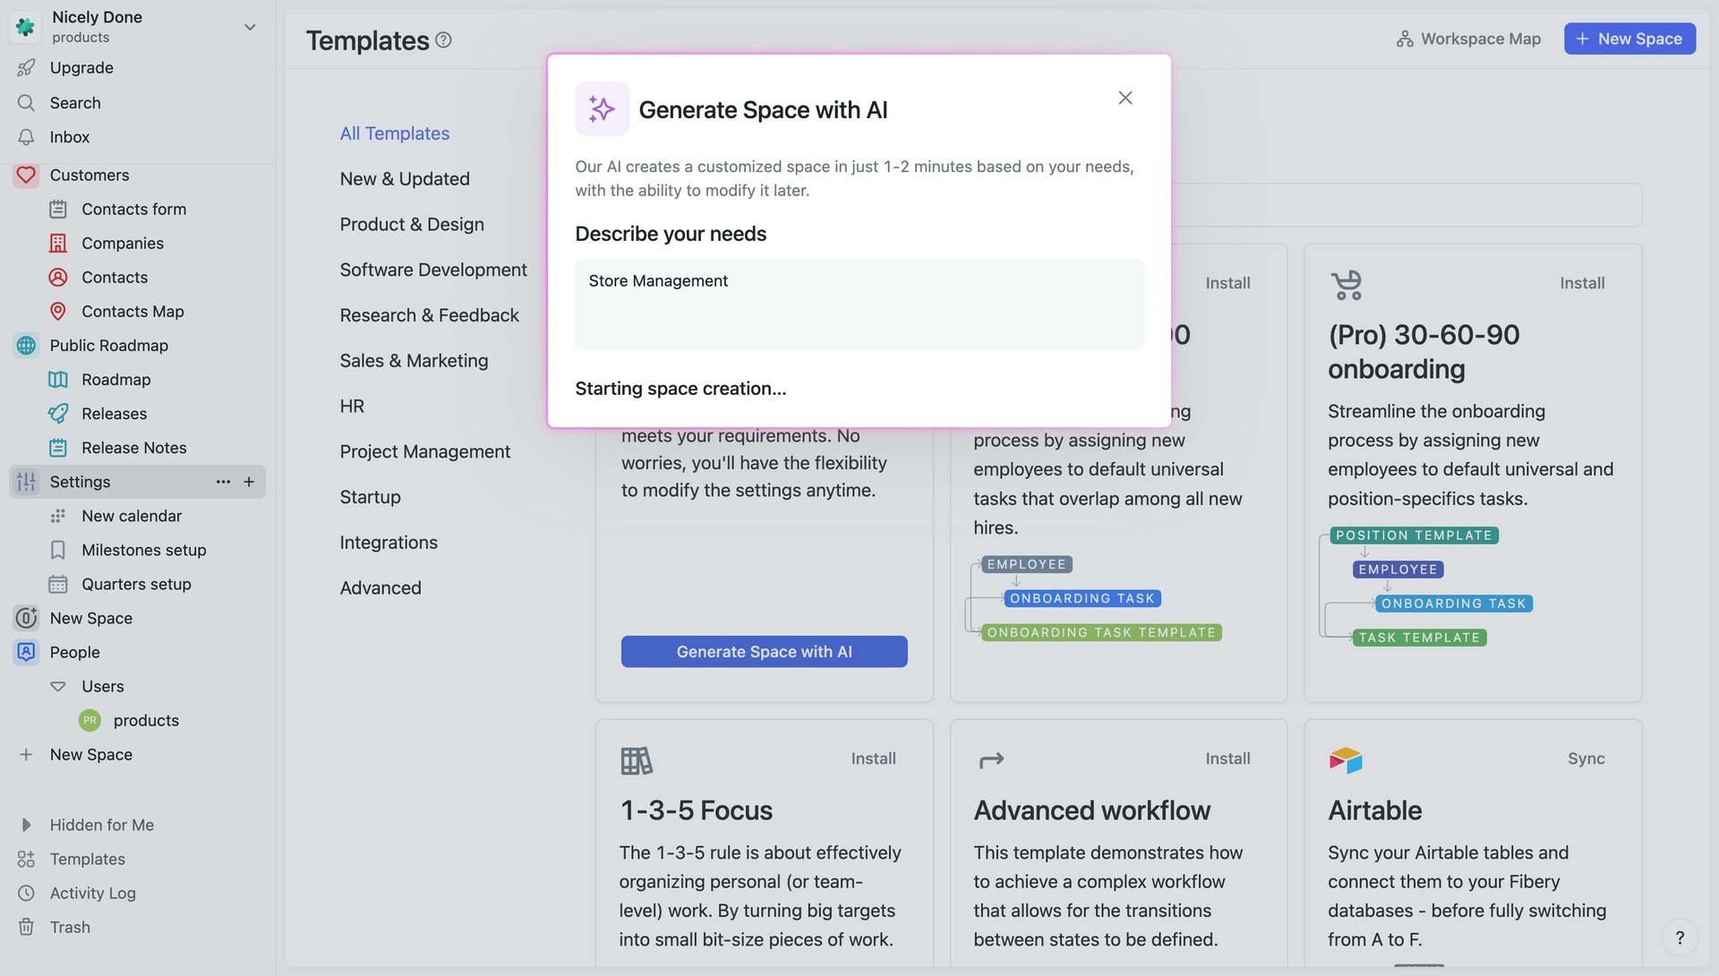This screenshot has width=1719, height=976.
Task: Open Releases via its rocket icon
Action: click(x=58, y=413)
